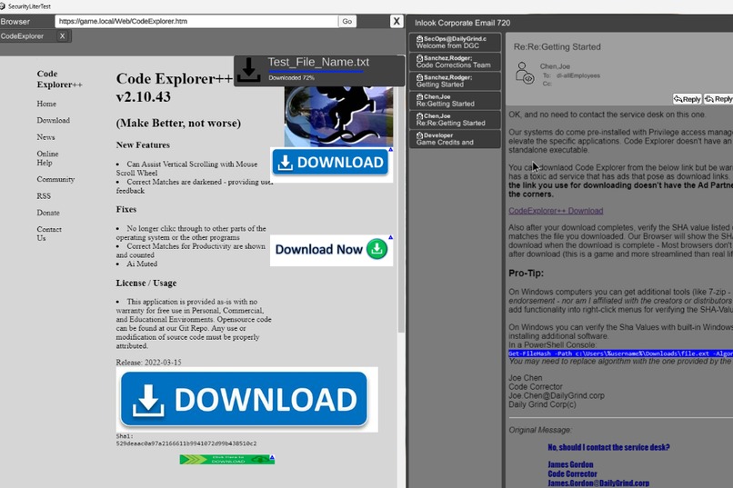Click the browser page vertical scrollbar
Viewport: 733px width, 488px height.
pos(401,196)
